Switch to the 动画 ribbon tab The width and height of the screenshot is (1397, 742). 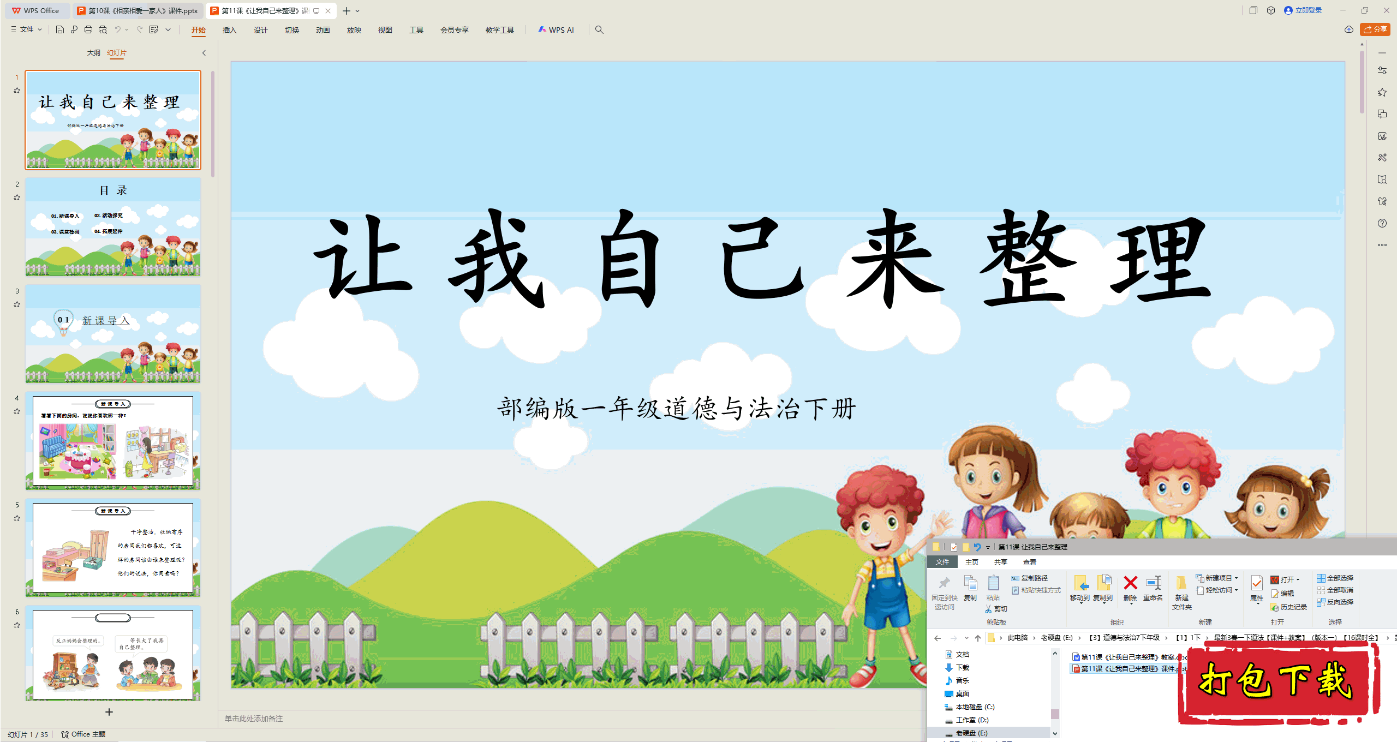[x=323, y=30]
